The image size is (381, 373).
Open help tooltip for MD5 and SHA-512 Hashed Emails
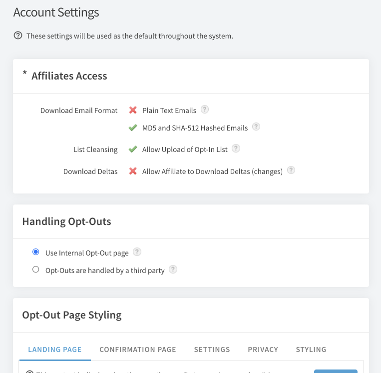coord(256,127)
